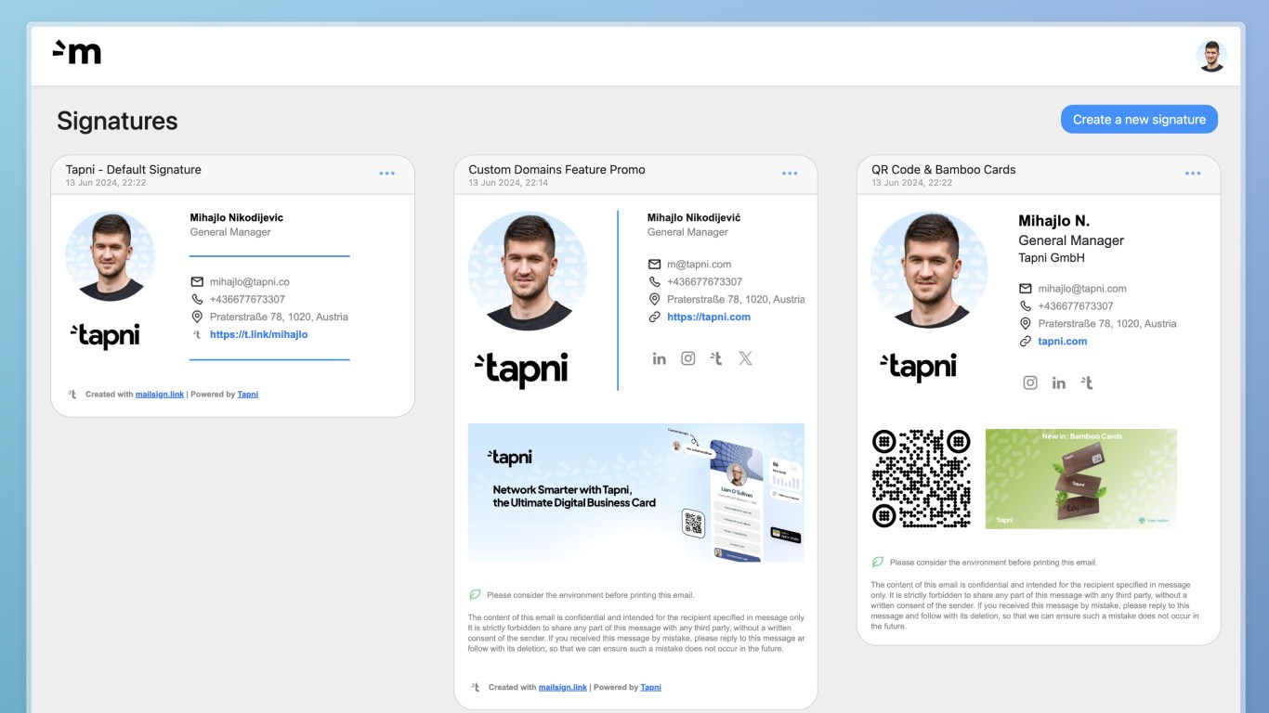Click the mailsign 'm' logo in header

76,53
